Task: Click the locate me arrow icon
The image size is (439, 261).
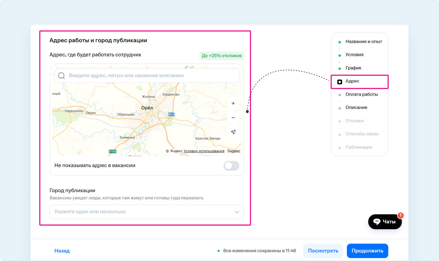Action: point(233,132)
